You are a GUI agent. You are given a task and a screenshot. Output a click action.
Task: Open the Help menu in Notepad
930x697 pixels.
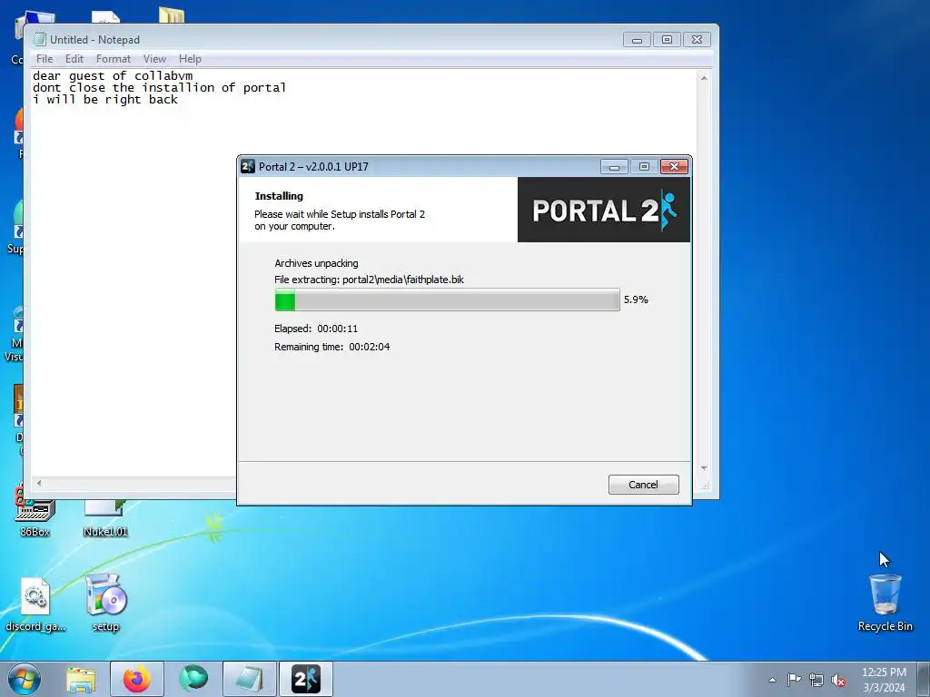tap(190, 59)
